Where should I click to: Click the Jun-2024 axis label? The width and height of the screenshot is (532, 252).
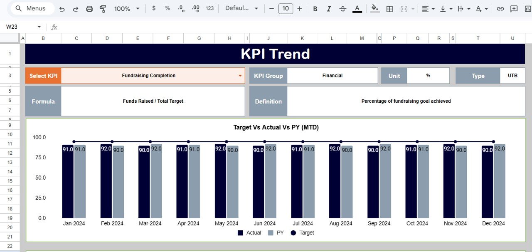click(x=264, y=223)
